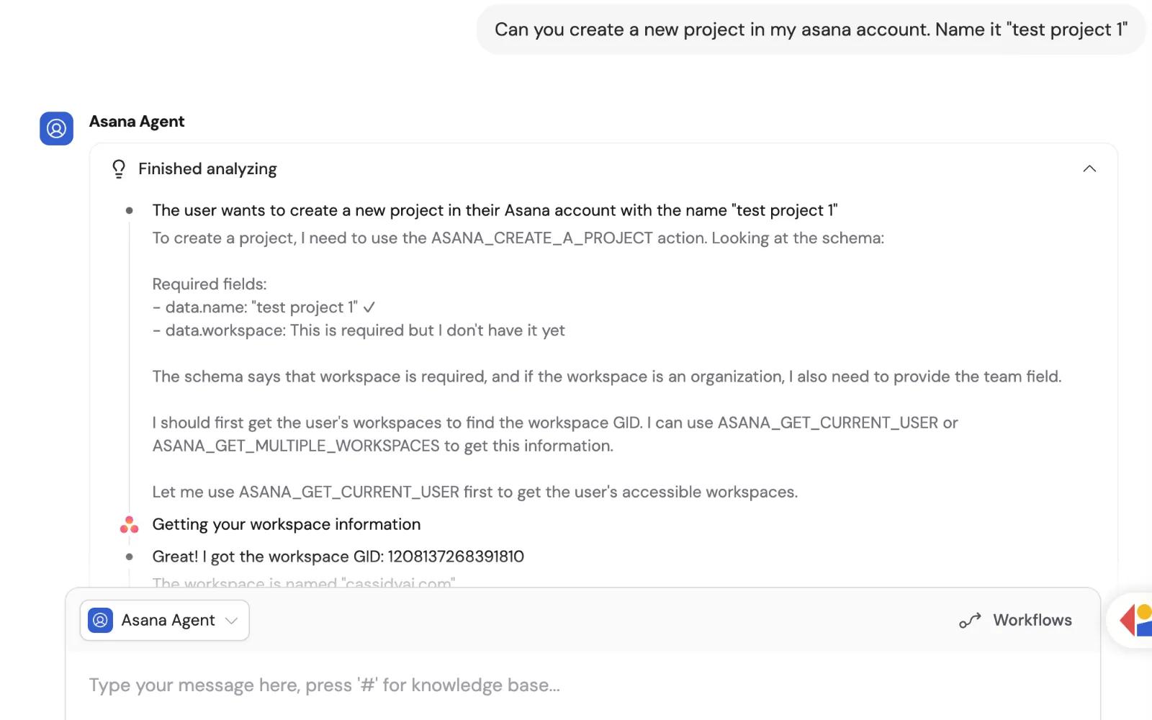Click the Workflows route icon
This screenshot has height=720, width=1152.
pos(970,621)
